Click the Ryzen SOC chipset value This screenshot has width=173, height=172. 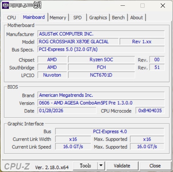coord(101,60)
